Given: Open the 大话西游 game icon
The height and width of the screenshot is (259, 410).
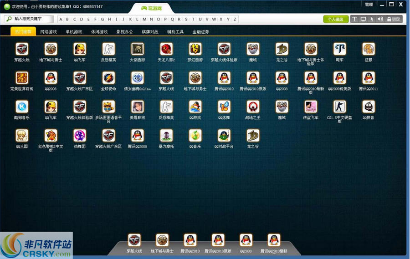Looking at the screenshot, I should pos(138,49).
